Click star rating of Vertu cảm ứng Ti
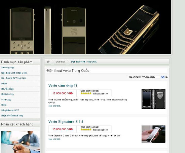185x153 pixels. click(86, 93)
